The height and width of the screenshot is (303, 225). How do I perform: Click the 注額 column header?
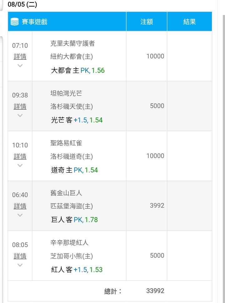pos(147,22)
